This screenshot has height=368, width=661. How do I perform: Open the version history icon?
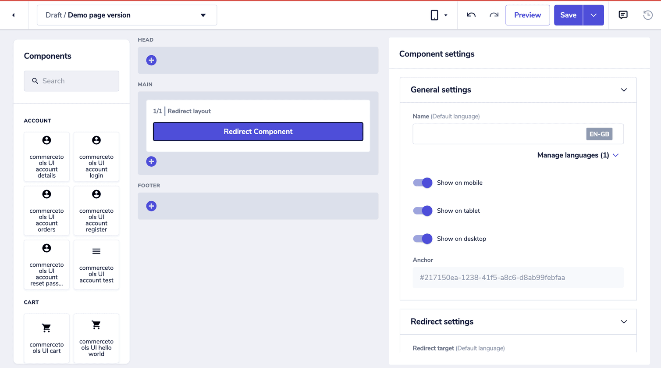[647, 14]
